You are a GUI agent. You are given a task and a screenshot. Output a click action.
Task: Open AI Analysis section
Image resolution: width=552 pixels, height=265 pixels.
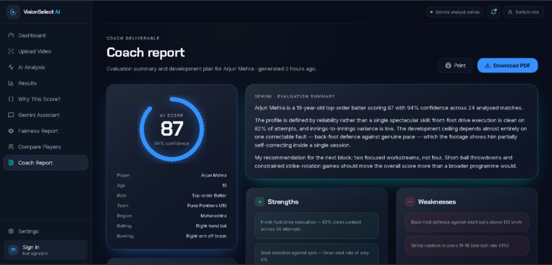point(45,68)
